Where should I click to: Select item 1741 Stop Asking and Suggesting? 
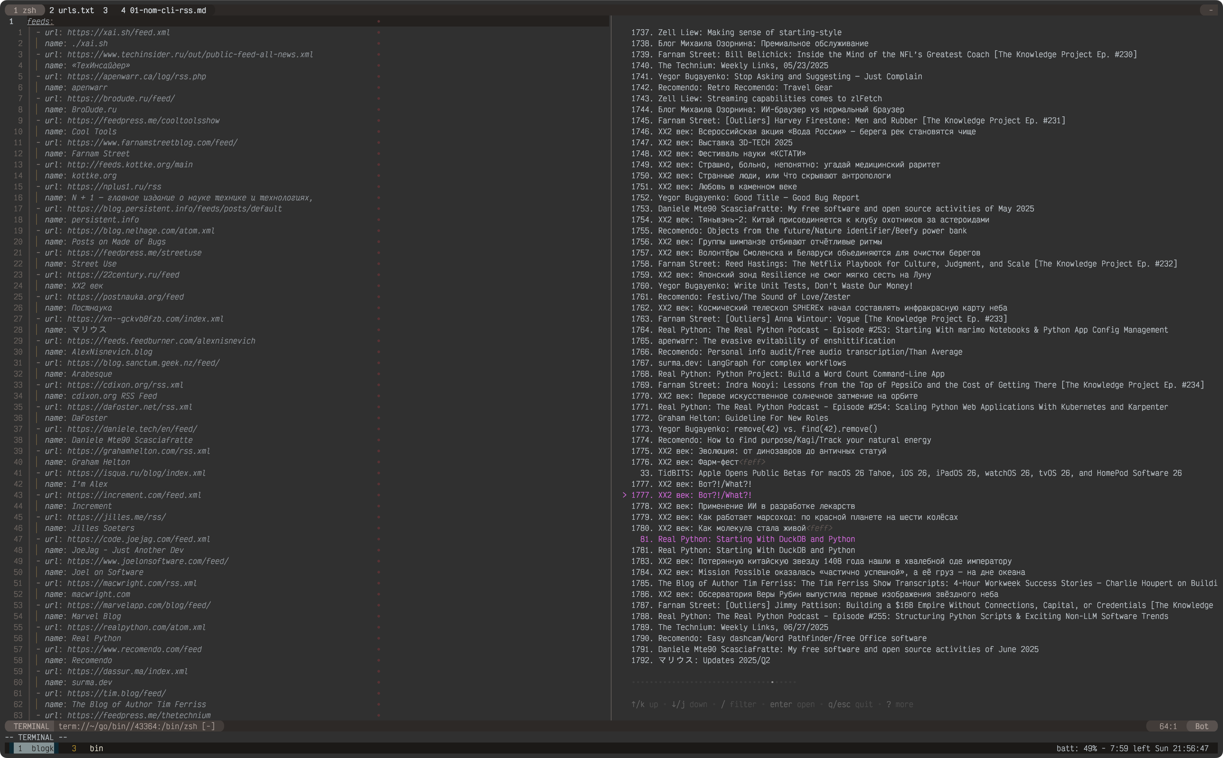[777, 76]
